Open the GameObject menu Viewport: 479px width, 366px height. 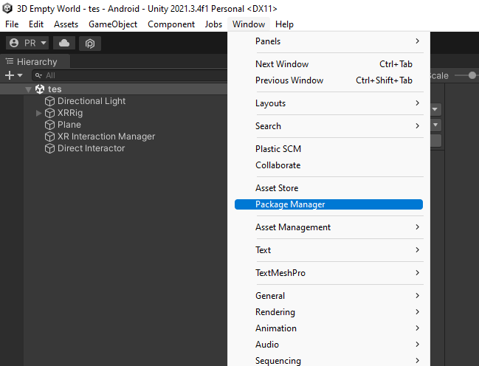click(x=113, y=24)
